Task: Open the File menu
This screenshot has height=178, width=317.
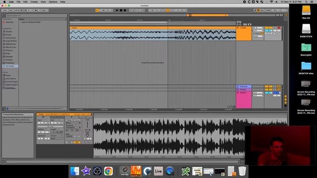Action: 18,2
